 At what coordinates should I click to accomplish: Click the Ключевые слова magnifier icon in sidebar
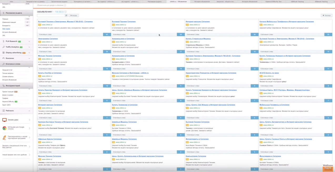tap(3, 64)
